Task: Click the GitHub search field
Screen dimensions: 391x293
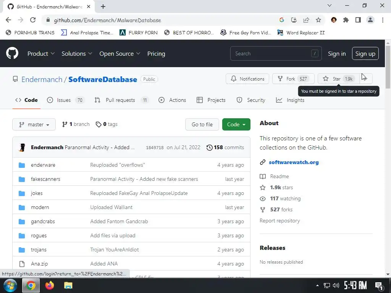Action: [276, 53]
